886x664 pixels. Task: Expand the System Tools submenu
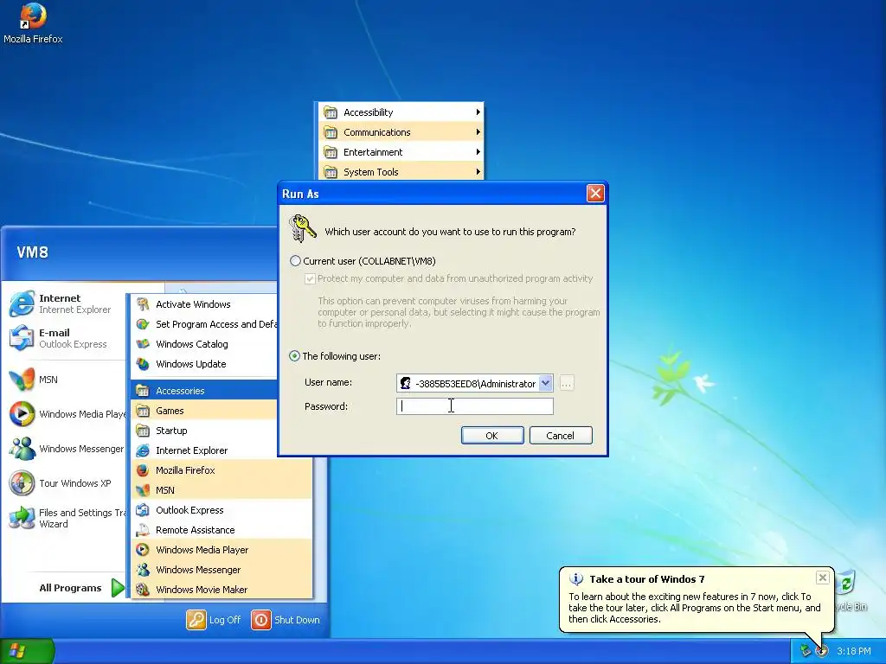tap(400, 172)
